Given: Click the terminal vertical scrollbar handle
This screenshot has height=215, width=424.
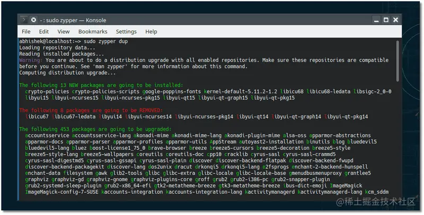Looking at the screenshot, I should pos(397,61).
